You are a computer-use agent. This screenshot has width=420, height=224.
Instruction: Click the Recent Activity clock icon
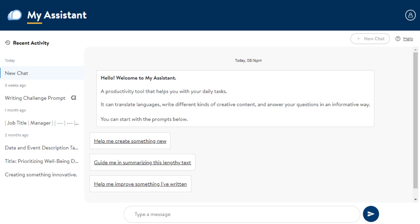pos(7,43)
